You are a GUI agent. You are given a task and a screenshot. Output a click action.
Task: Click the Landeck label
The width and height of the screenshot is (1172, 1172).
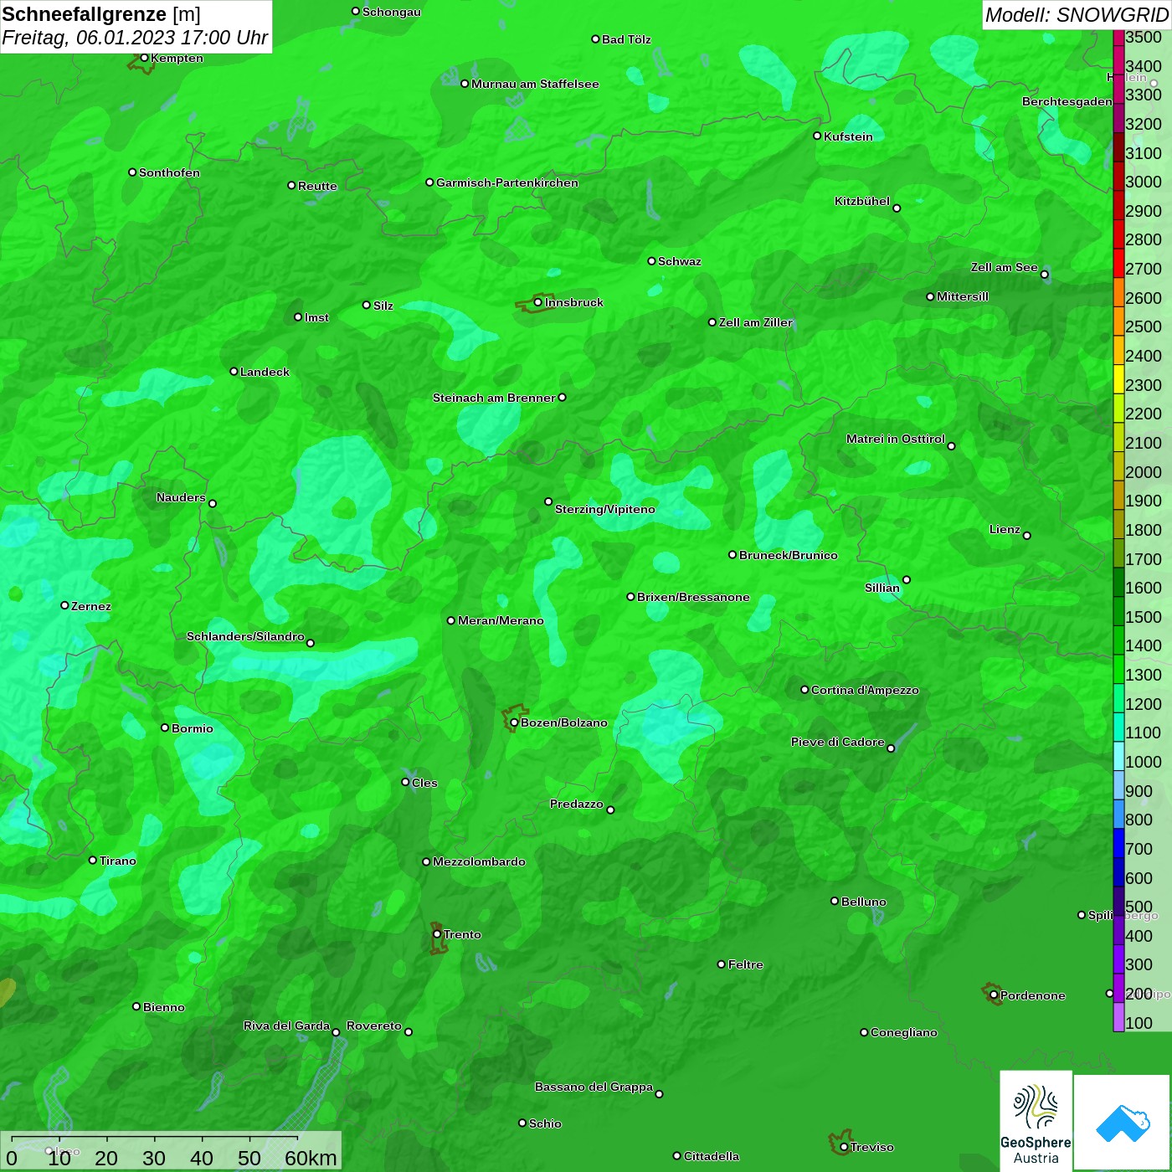pyautogui.click(x=265, y=372)
